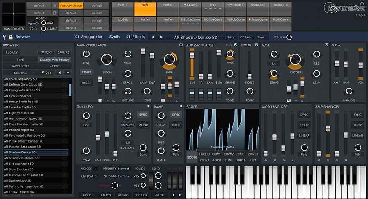The image size is (368, 199).
Task: Click the Main Oscillator power icon
Action: pyautogui.click(x=181, y=45)
